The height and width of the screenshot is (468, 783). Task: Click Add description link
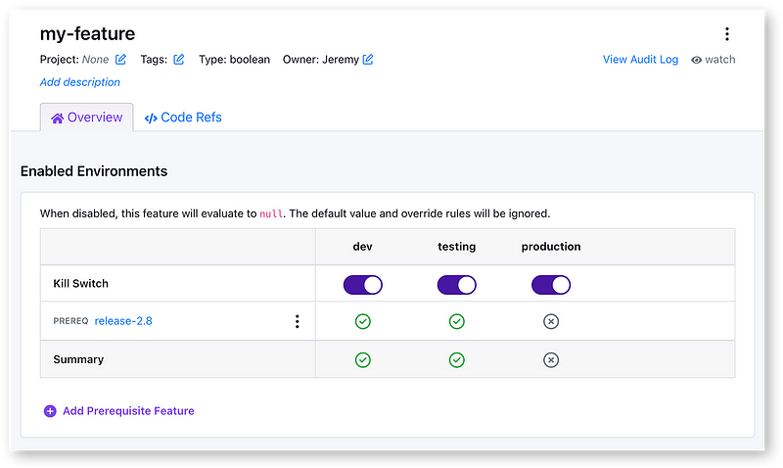pyautogui.click(x=80, y=82)
